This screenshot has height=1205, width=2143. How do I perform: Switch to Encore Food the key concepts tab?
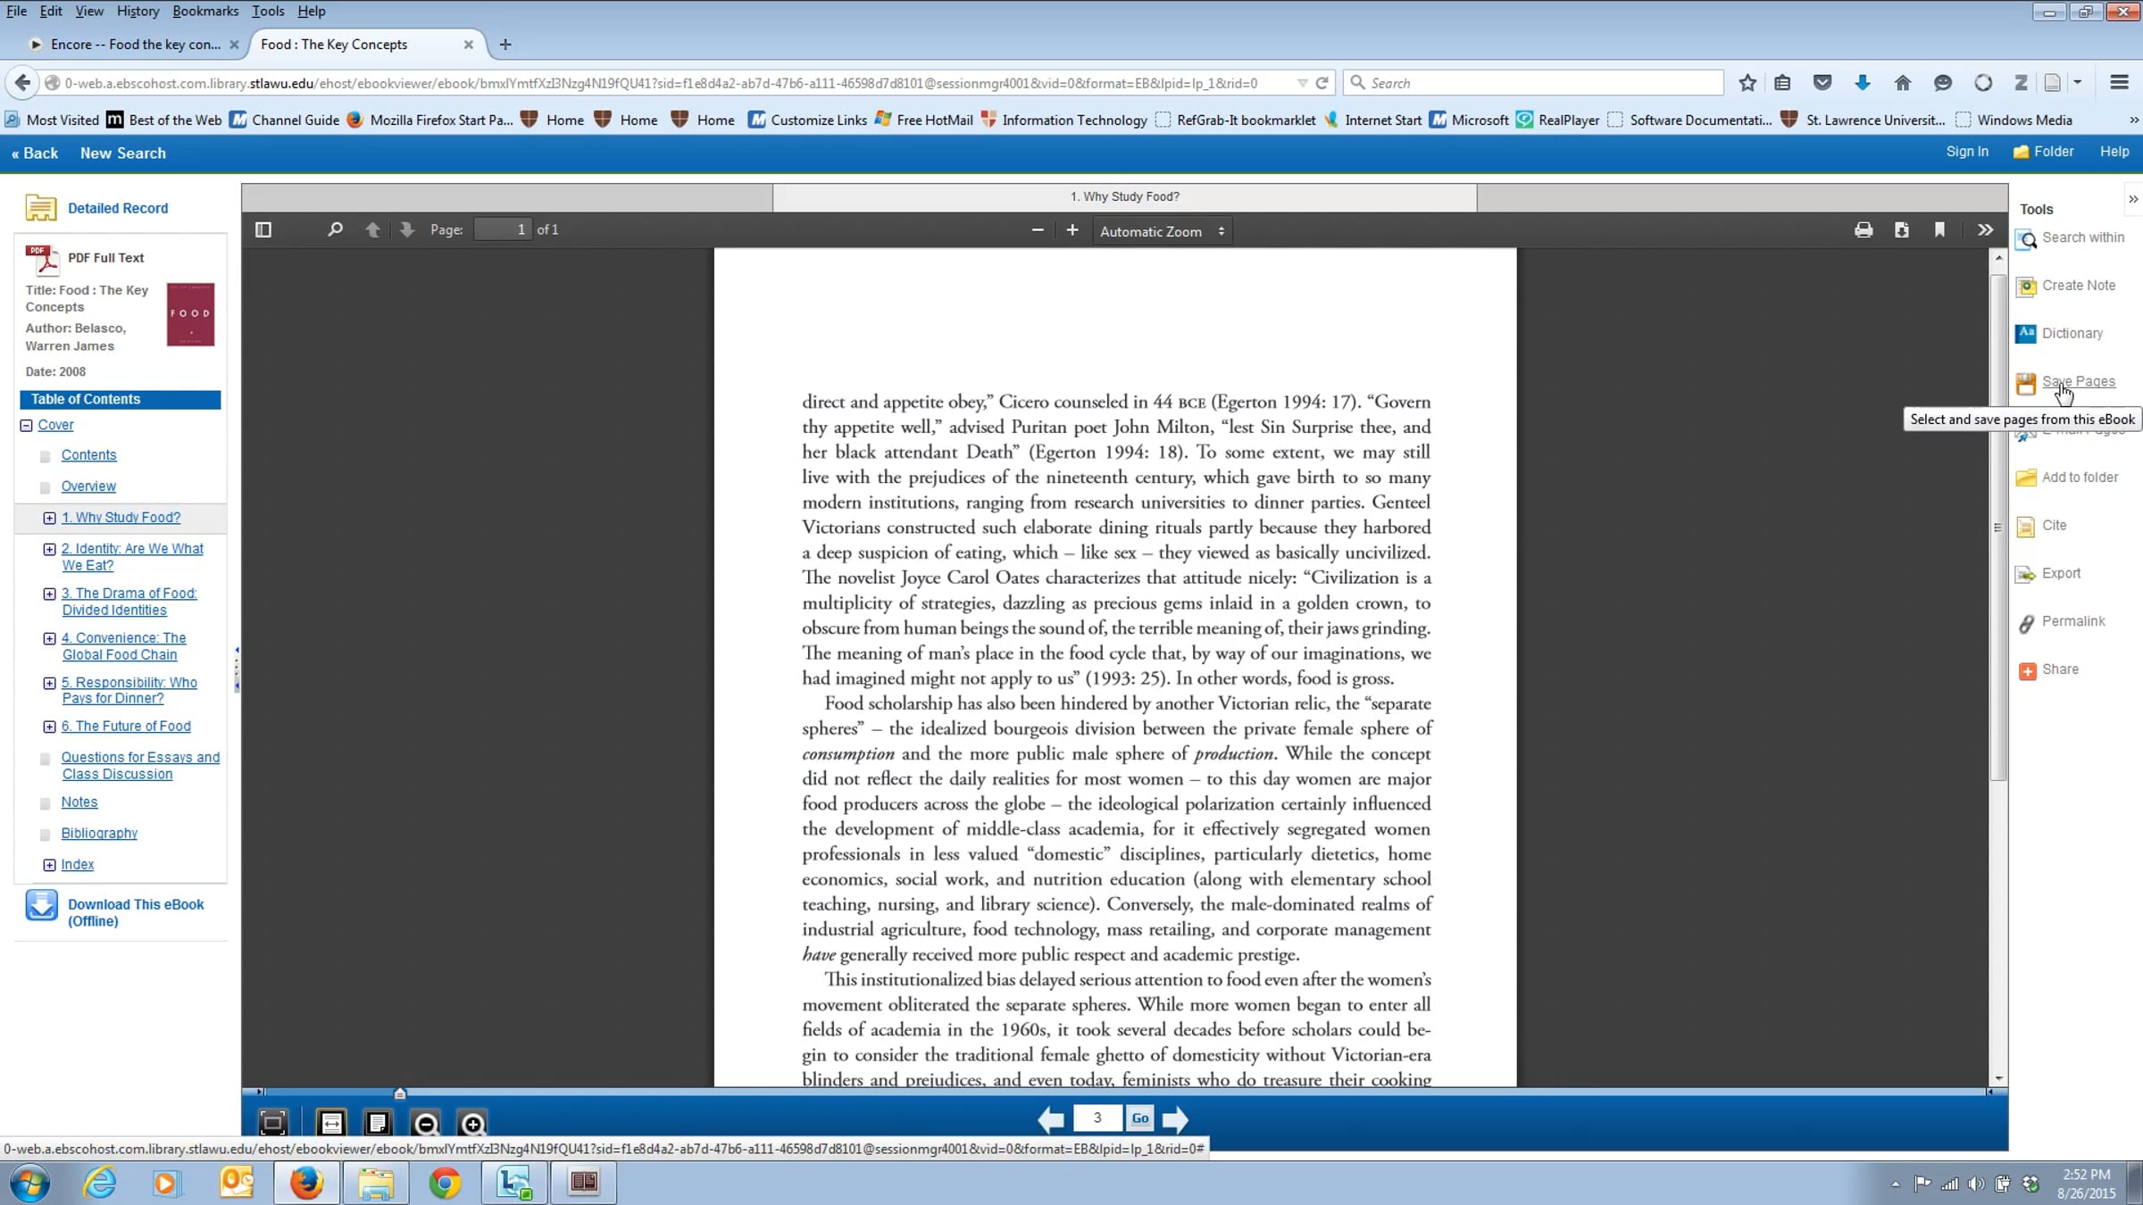[134, 44]
